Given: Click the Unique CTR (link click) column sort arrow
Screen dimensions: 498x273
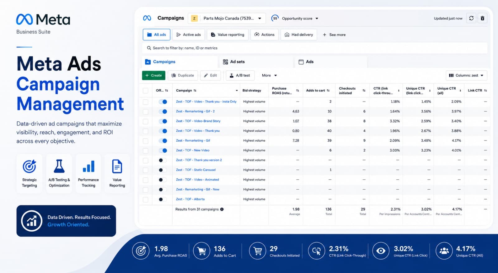Looking at the screenshot, I should (x=430, y=91).
